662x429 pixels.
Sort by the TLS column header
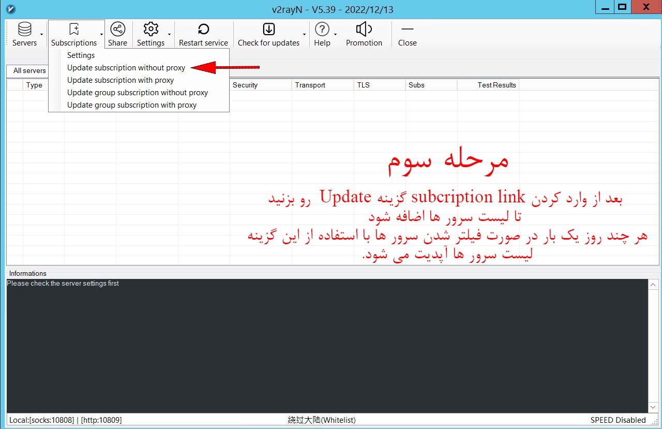point(380,85)
